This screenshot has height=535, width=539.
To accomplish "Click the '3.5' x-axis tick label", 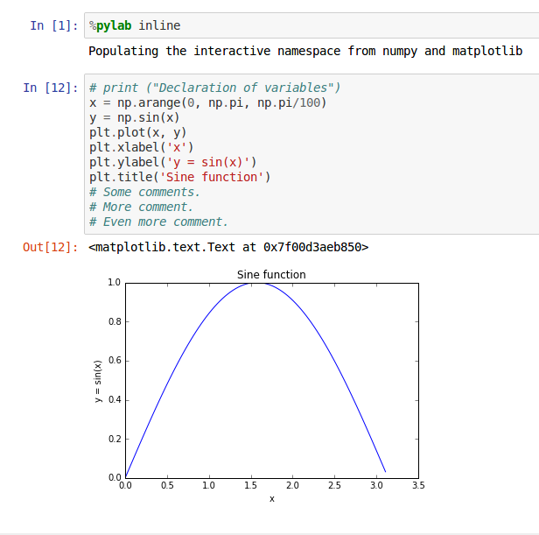I will click(418, 485).
